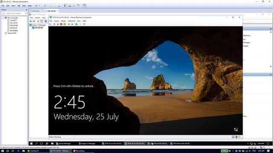The width and height of the screenshot is (273, 153).
Task: Select CentOS7 in the Library tree
Action: tap(13, 20)
